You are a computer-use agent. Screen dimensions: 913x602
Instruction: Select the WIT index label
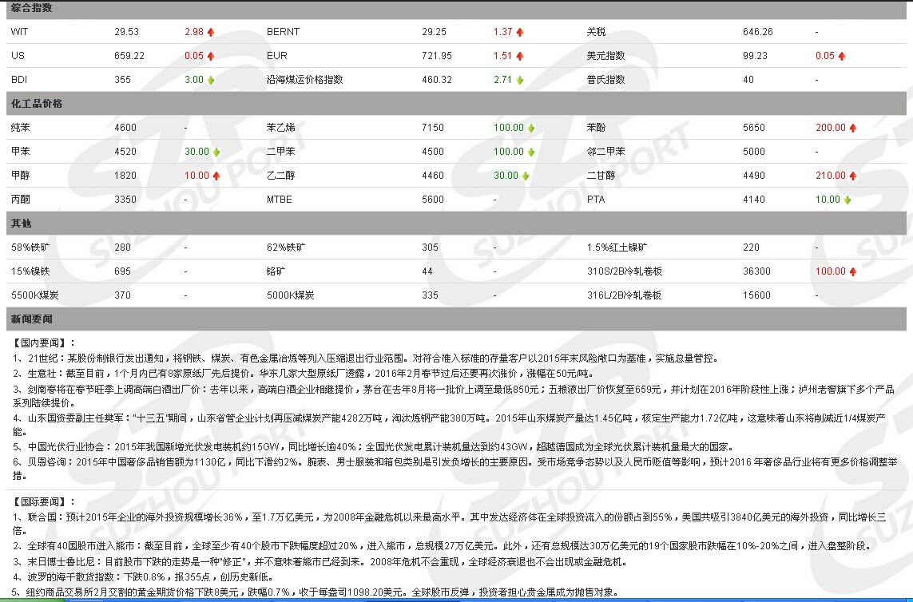19,32
